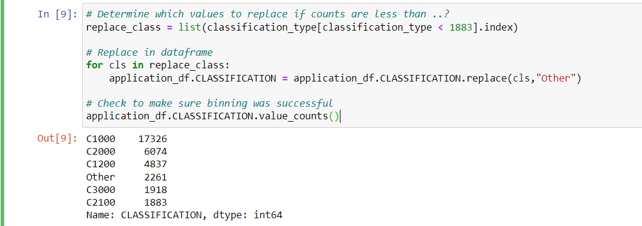Viewport: 642px width, 226px height.
Task: Click the 4837 count value
Action: [156, 164]
